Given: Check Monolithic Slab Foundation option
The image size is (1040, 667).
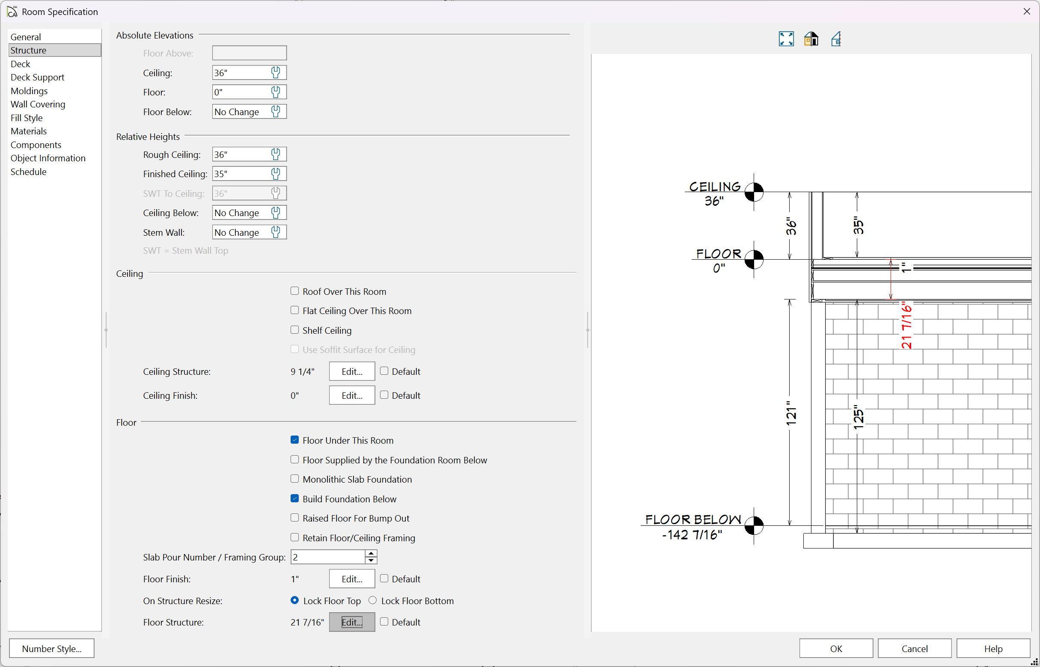Looking at the screenshot, I should tap(294, 479).
